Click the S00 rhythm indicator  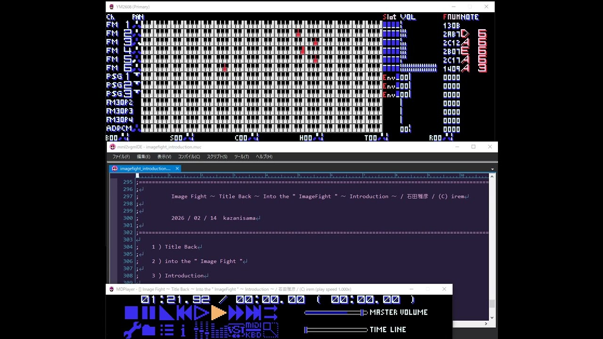[182, 137]
